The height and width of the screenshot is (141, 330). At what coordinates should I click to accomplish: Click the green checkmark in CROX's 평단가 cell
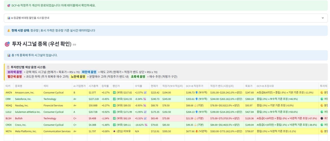[114, 125]
